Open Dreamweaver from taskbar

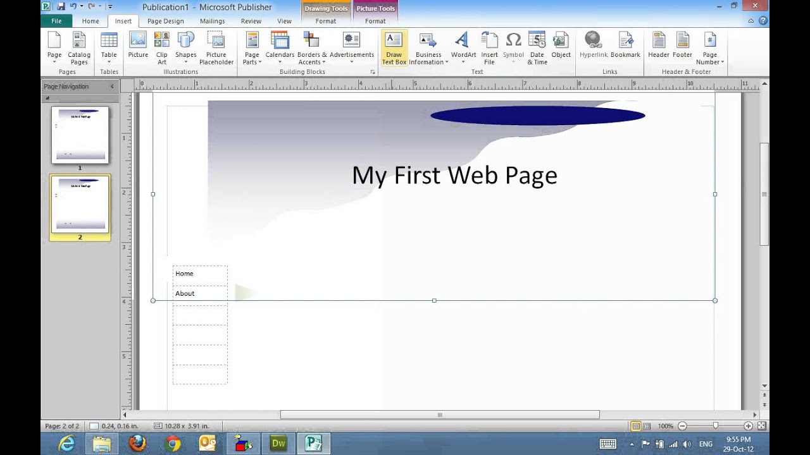click(278, 444)
